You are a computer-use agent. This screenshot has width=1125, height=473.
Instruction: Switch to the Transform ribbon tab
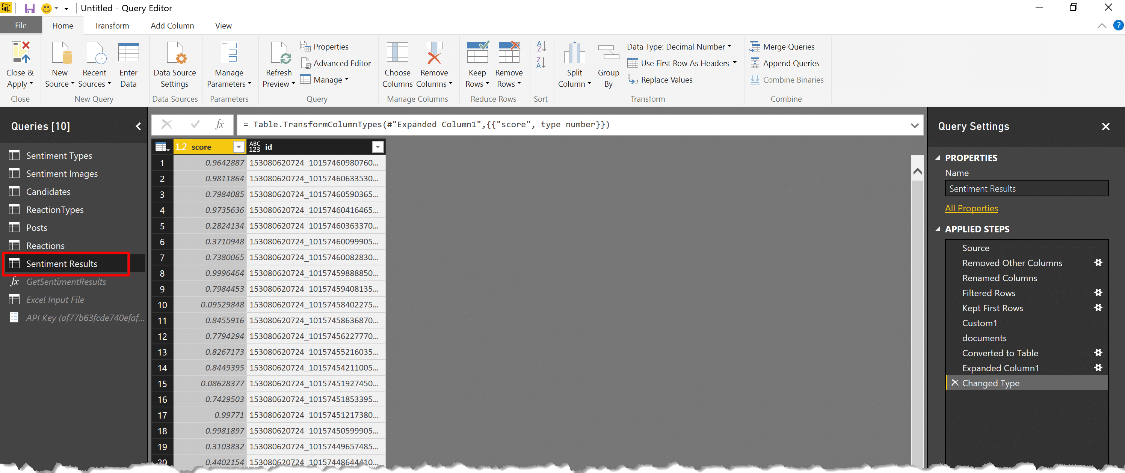112,26
